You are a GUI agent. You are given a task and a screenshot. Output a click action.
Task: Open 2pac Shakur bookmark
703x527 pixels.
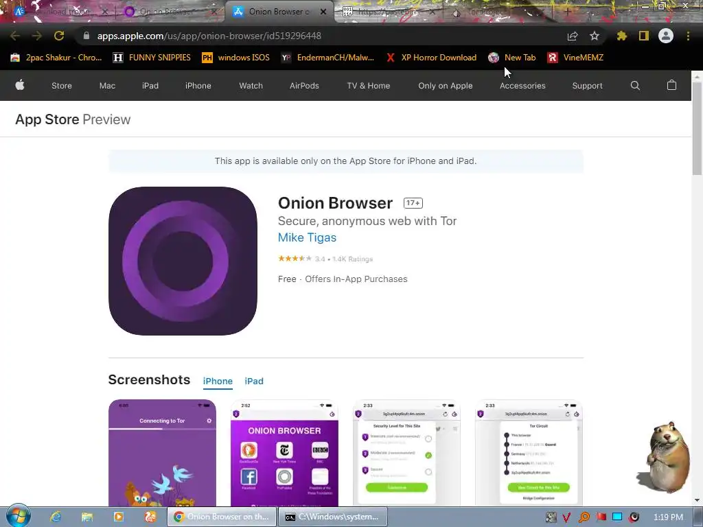point(56,58)
